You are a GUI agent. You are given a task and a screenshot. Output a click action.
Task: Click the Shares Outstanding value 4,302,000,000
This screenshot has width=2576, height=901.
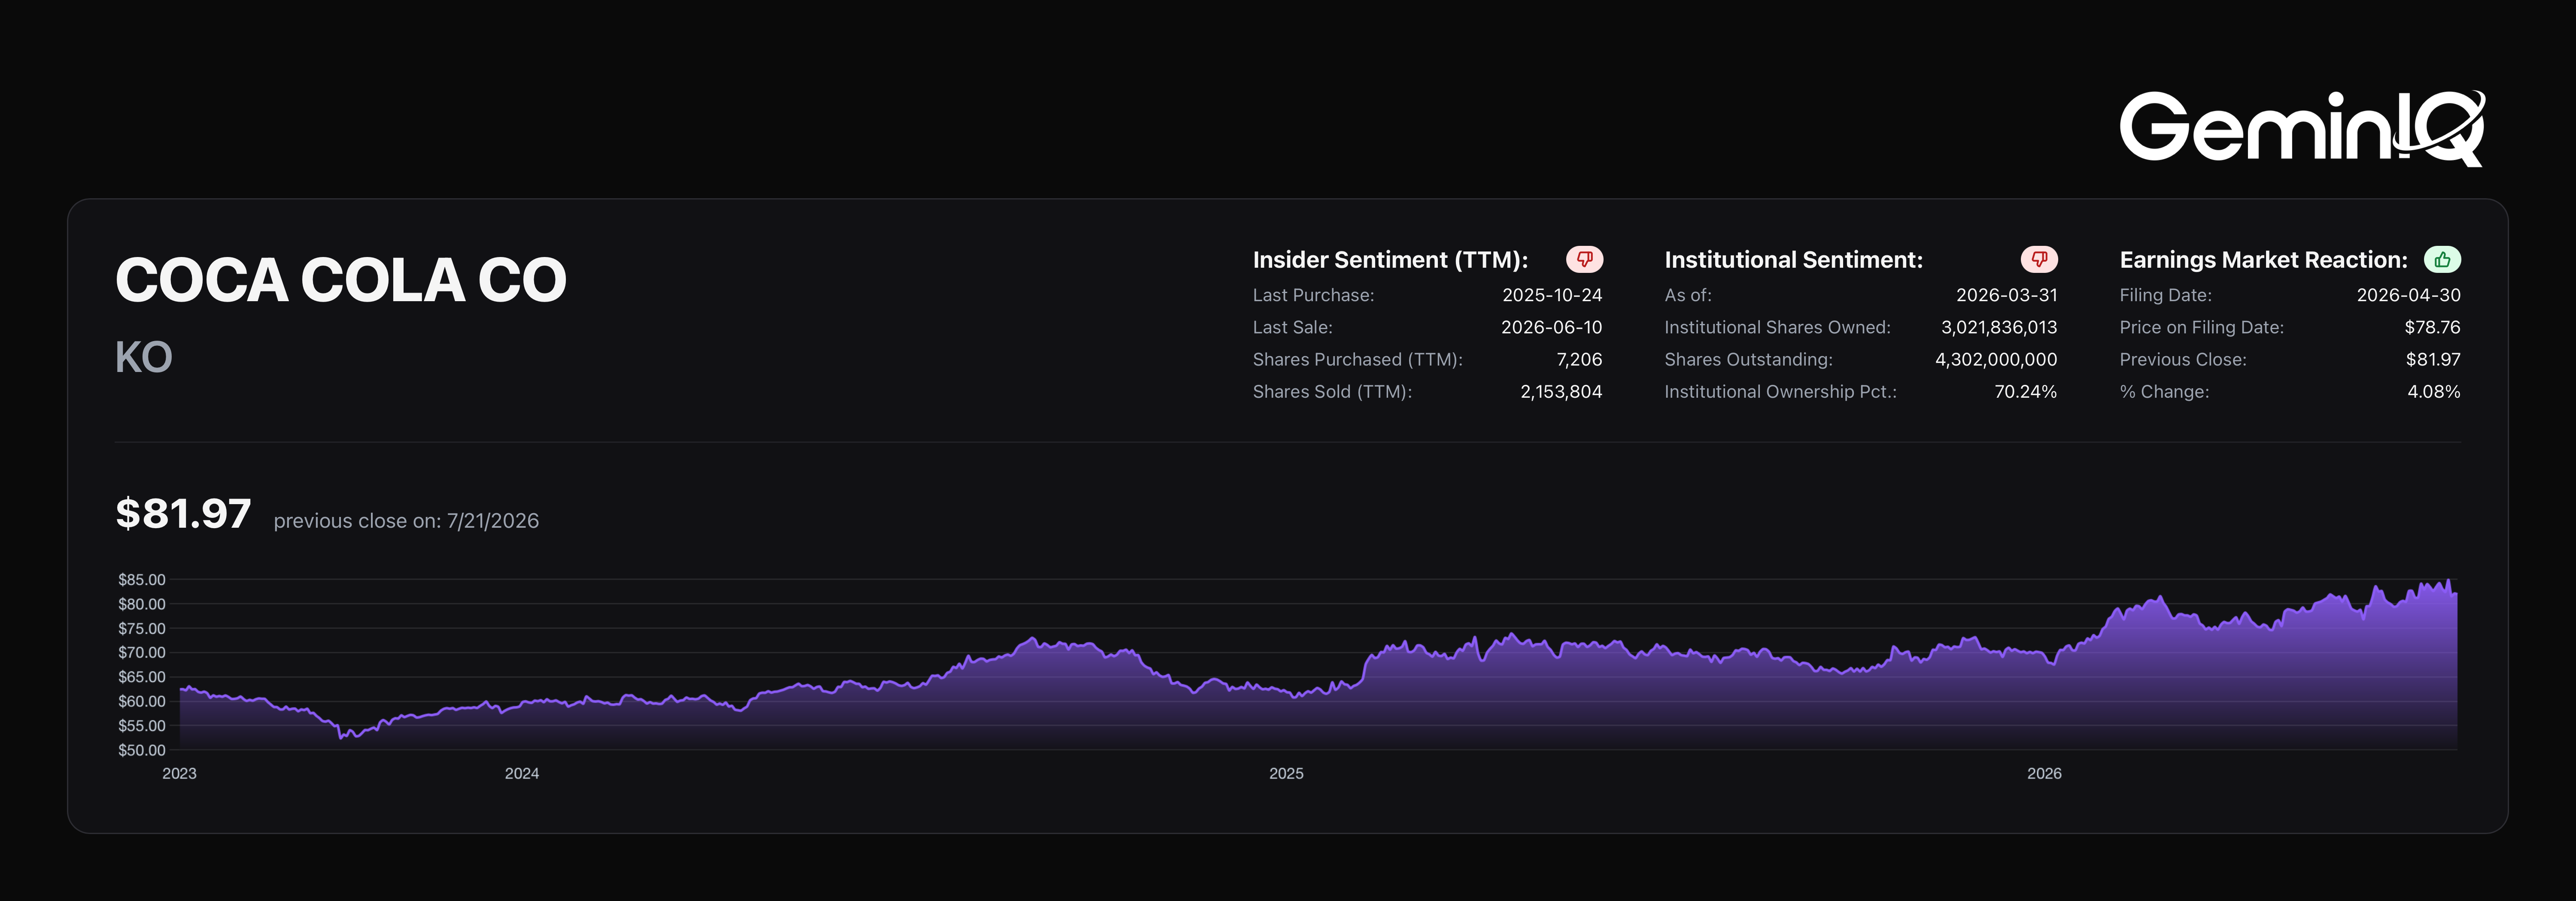(1996, 360)
